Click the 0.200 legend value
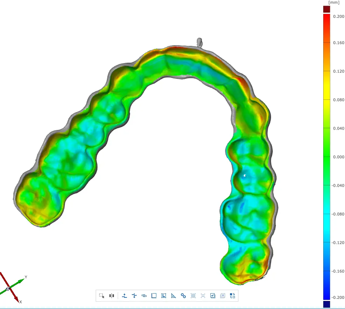Image resolution: width=345 pixels, height=309 pixels. tap(338, 16)
